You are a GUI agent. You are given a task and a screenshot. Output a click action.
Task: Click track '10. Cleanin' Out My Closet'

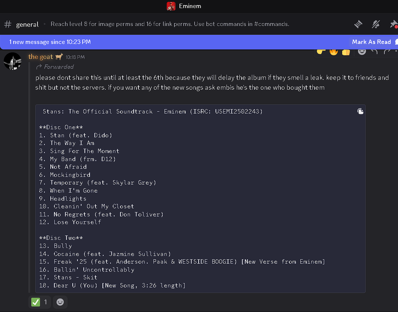tap(86, 206)
